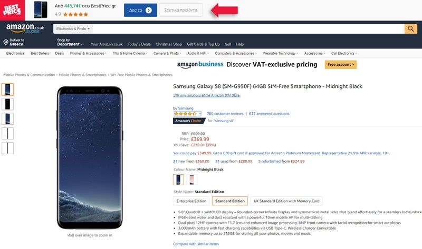Click the orange search magnifier button
The image size is (422, 249).
pyautogui.click(x=410, y=28)
